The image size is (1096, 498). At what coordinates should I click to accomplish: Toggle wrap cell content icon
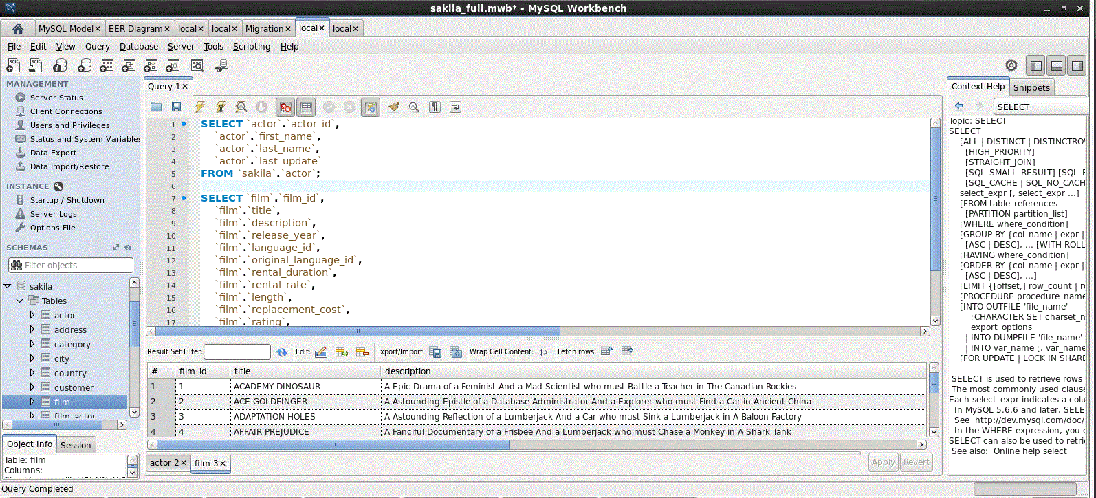pyautogui.click(x=544, y=352)
